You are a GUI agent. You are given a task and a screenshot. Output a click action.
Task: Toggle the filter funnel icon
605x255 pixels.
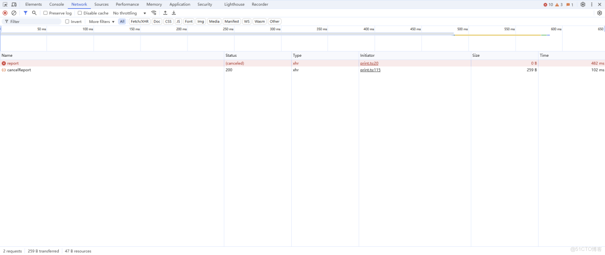pos(26,13)
